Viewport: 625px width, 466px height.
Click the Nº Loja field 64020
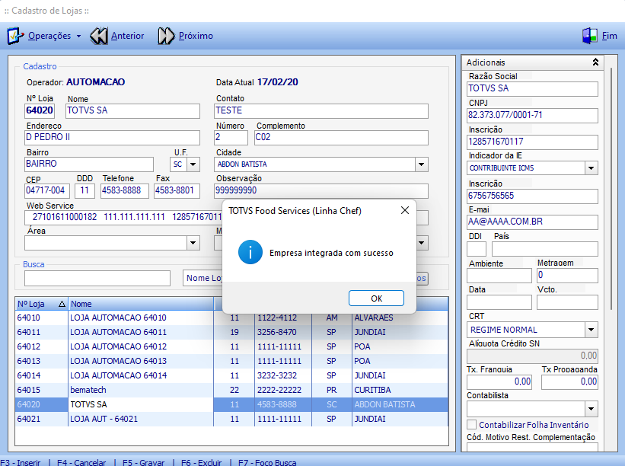(40, 111)
